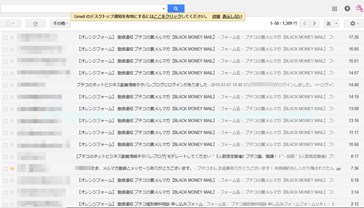Star the 5:18 email
364x208 pixels.
(12, 180)
